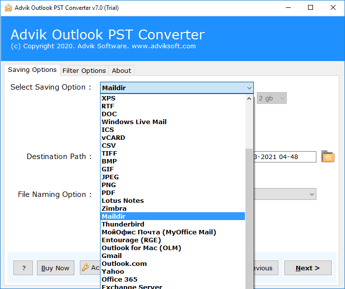Image resolution: width=345 pixels, height=289 pixels.
Task: Choose JPEG saving option
Action: [172, 177]
